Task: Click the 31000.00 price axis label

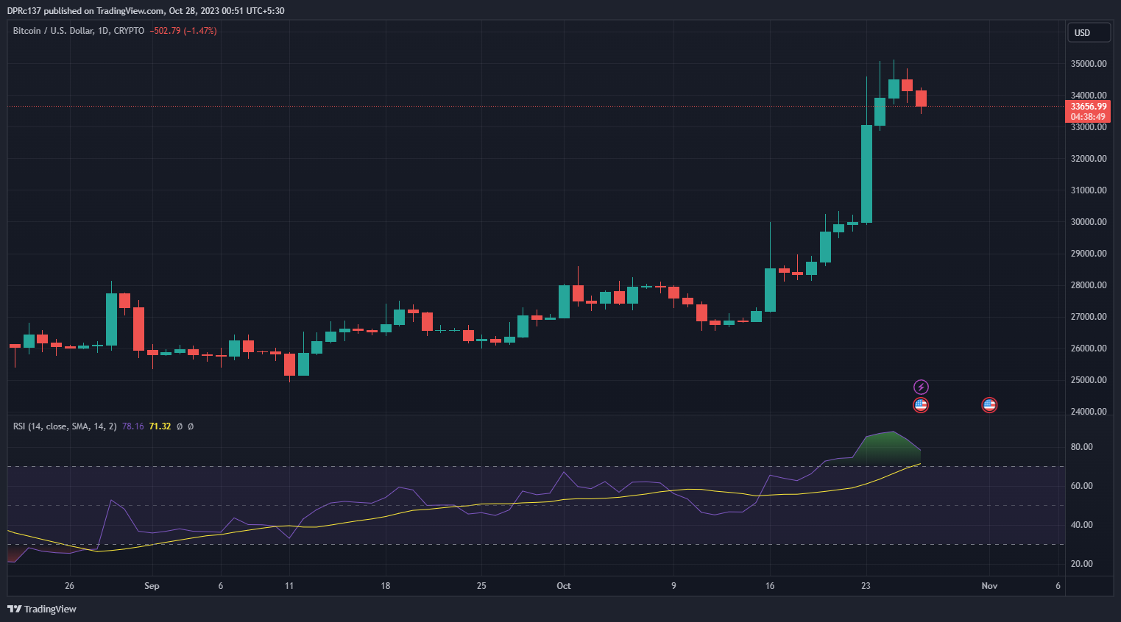Action: [x=1089, y=190]
